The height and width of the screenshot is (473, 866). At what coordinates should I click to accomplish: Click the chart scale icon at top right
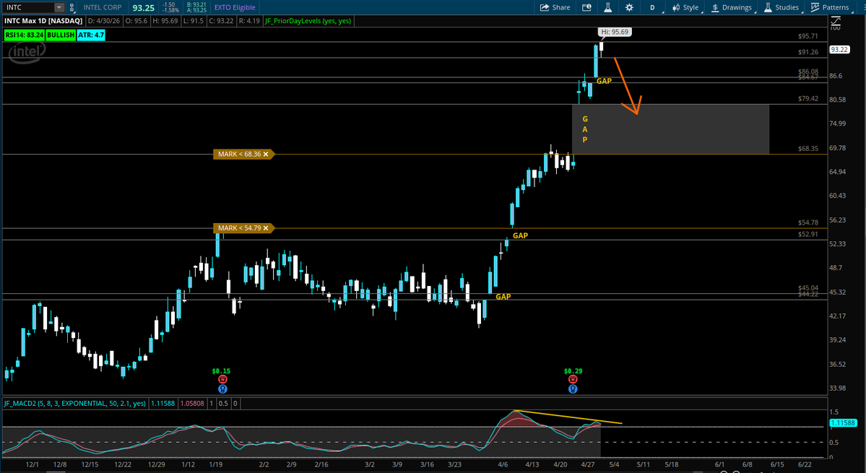pyautogui.click(x=836, y=22)
